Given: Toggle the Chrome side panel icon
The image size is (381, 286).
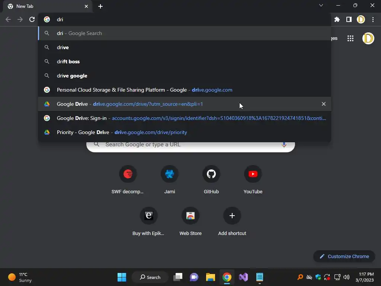Looking at the screenshot, I should 349,19.
